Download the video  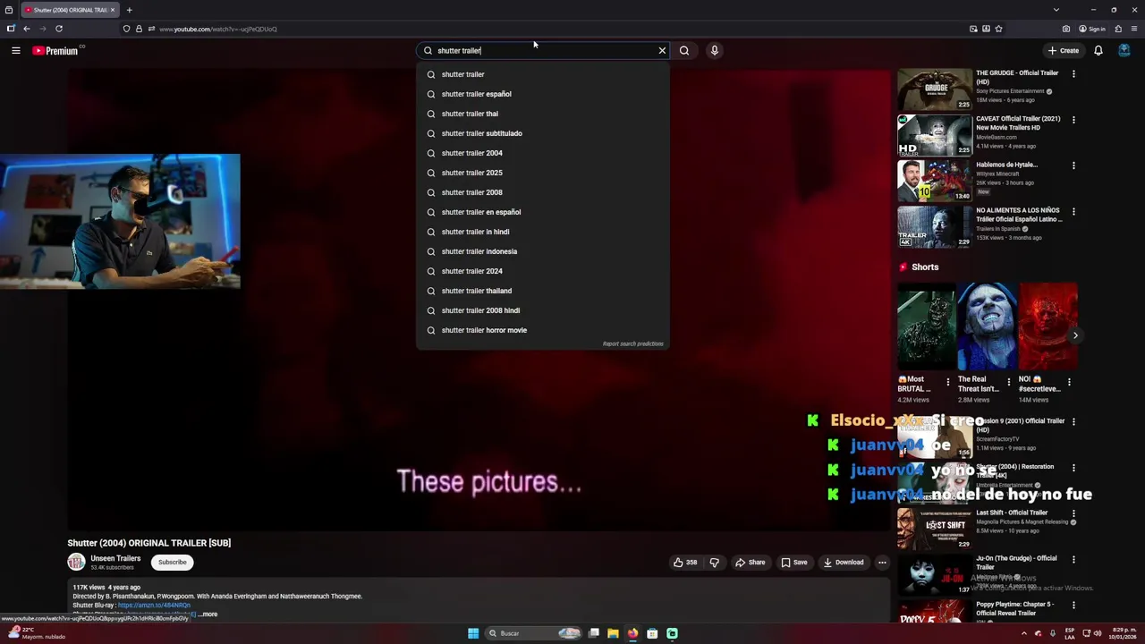coord(844,563)
